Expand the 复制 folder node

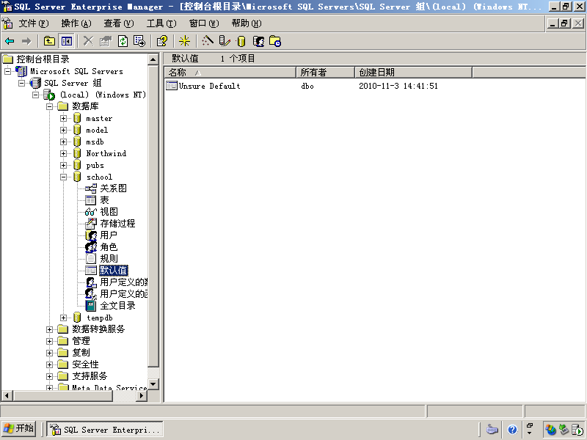click(x=49, y=353)
